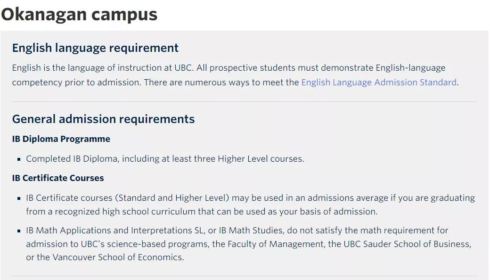Click the text 'competency prior to admission'
Viewport: 490px width, 280px height.
point(76,82)
